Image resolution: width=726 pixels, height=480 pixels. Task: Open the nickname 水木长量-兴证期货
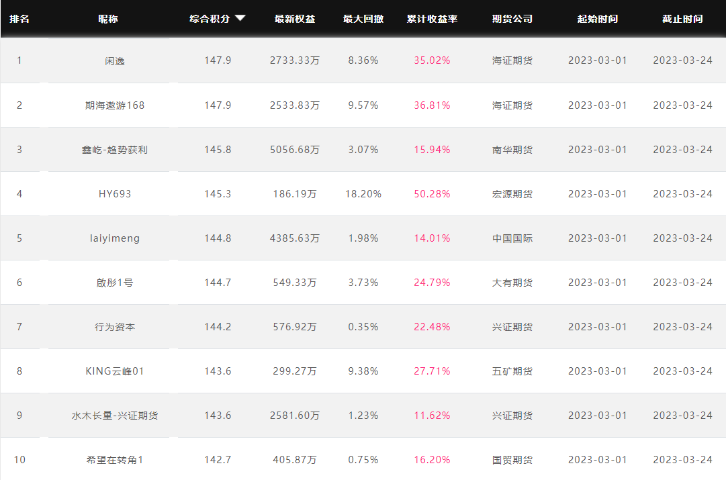click(x=115, y=416)
